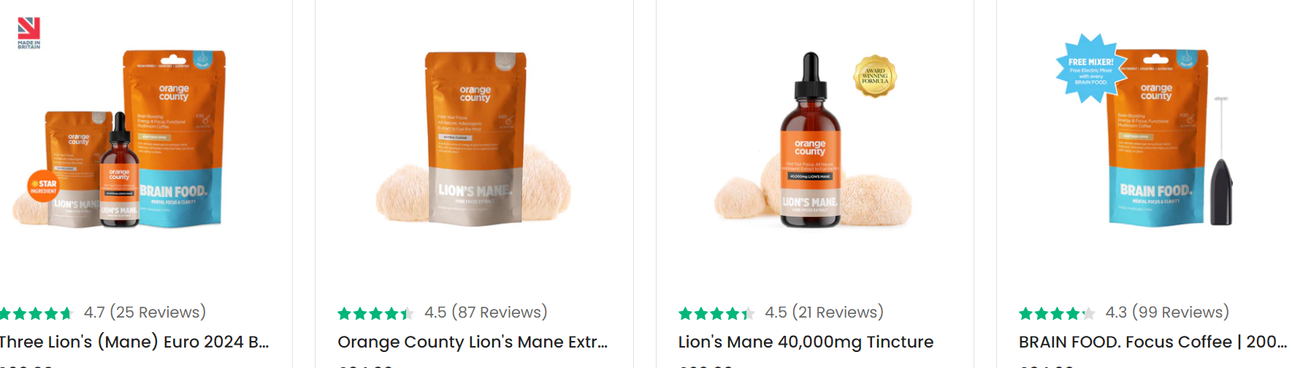Click the star rating for BRAIN FOOD Focus Coffee
This screenshot has height=368, width=1292.
pyautogui.click(x=1057, y=313)
